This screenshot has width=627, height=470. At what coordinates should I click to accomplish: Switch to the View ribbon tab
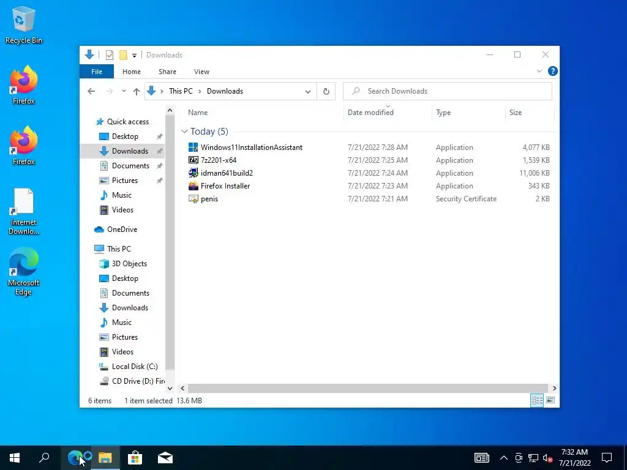click(201, 72)
